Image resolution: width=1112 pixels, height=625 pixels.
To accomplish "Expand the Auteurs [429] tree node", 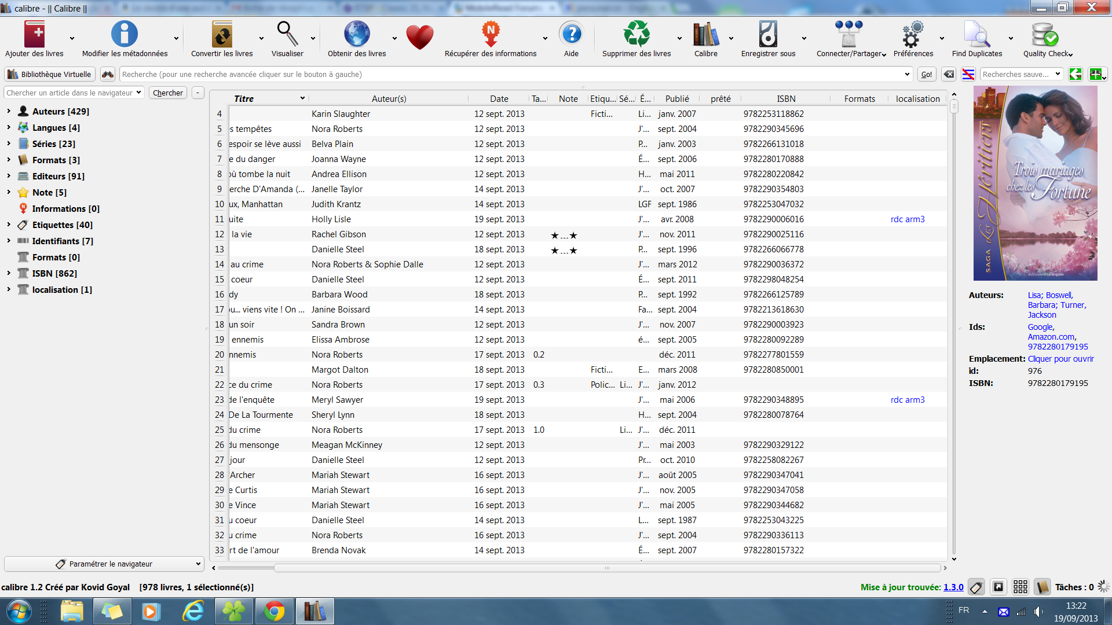I will [x=9, y=111].
